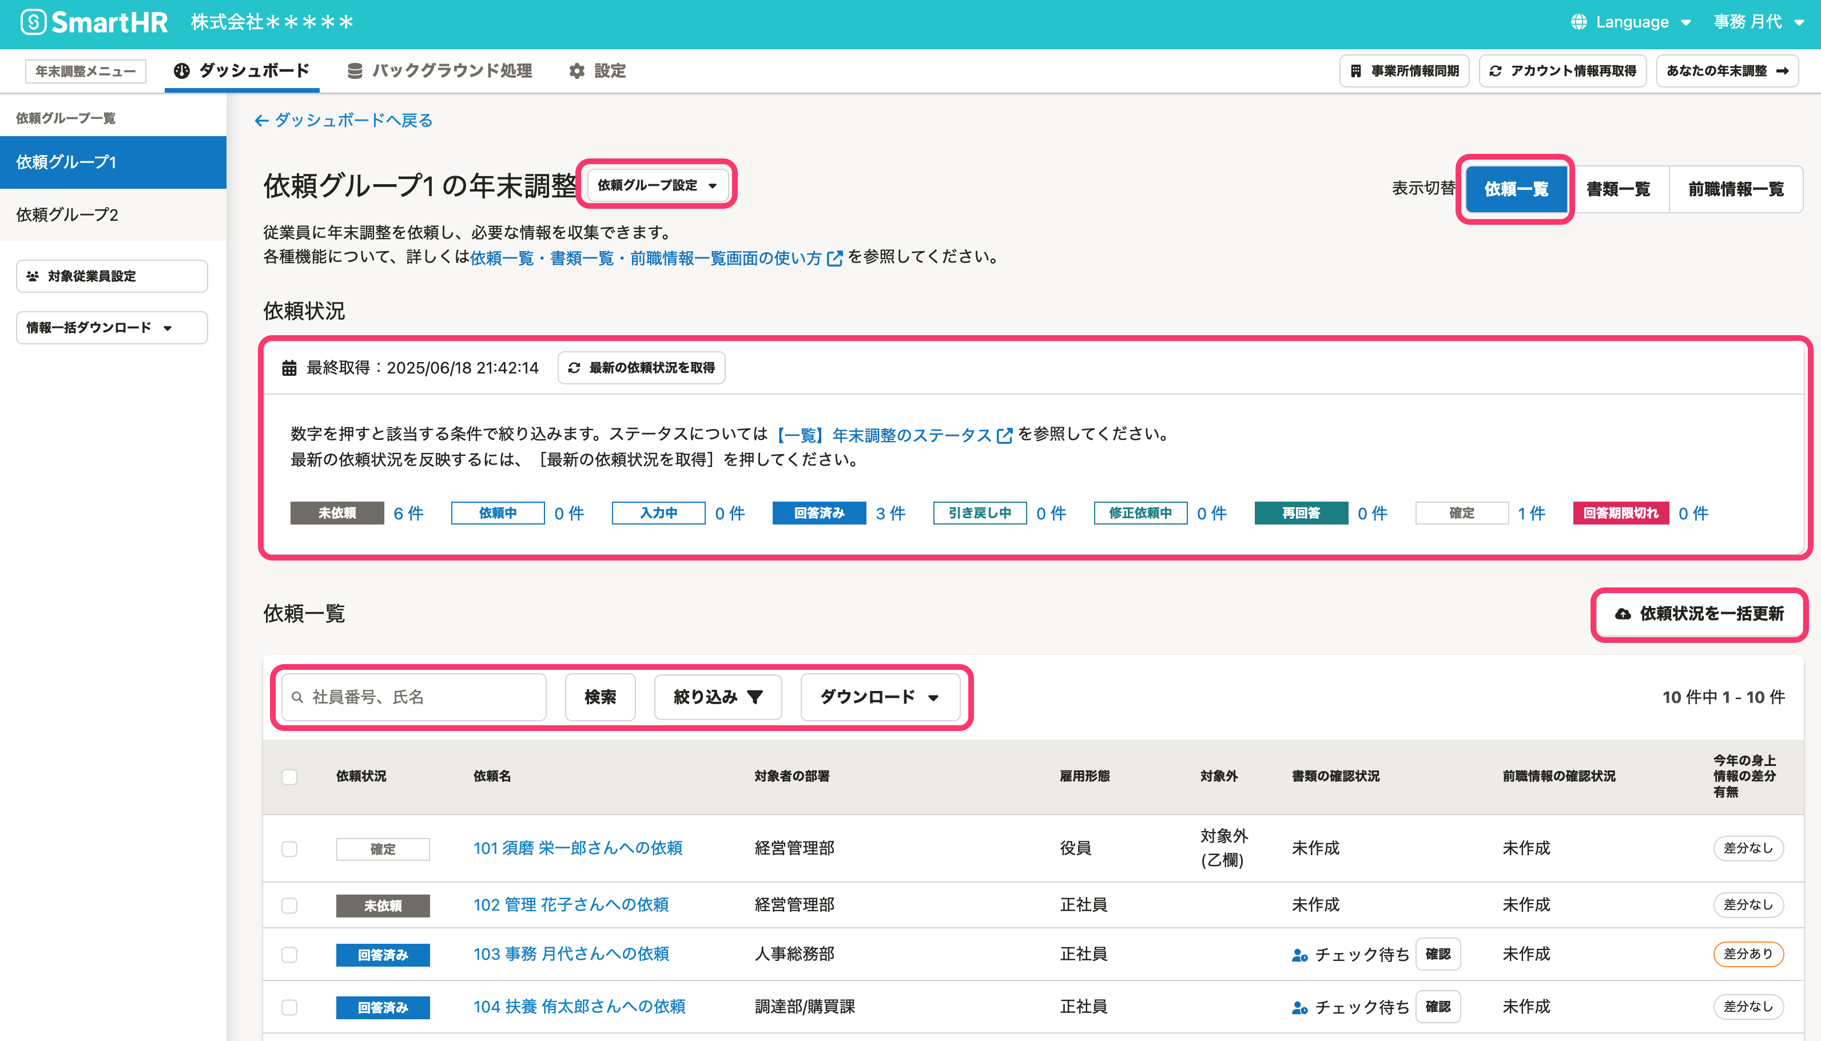Open link 103 事務 月代さんへの依頼
The width and height of the screenshot is (1821, 1041).
pos(571,955)
